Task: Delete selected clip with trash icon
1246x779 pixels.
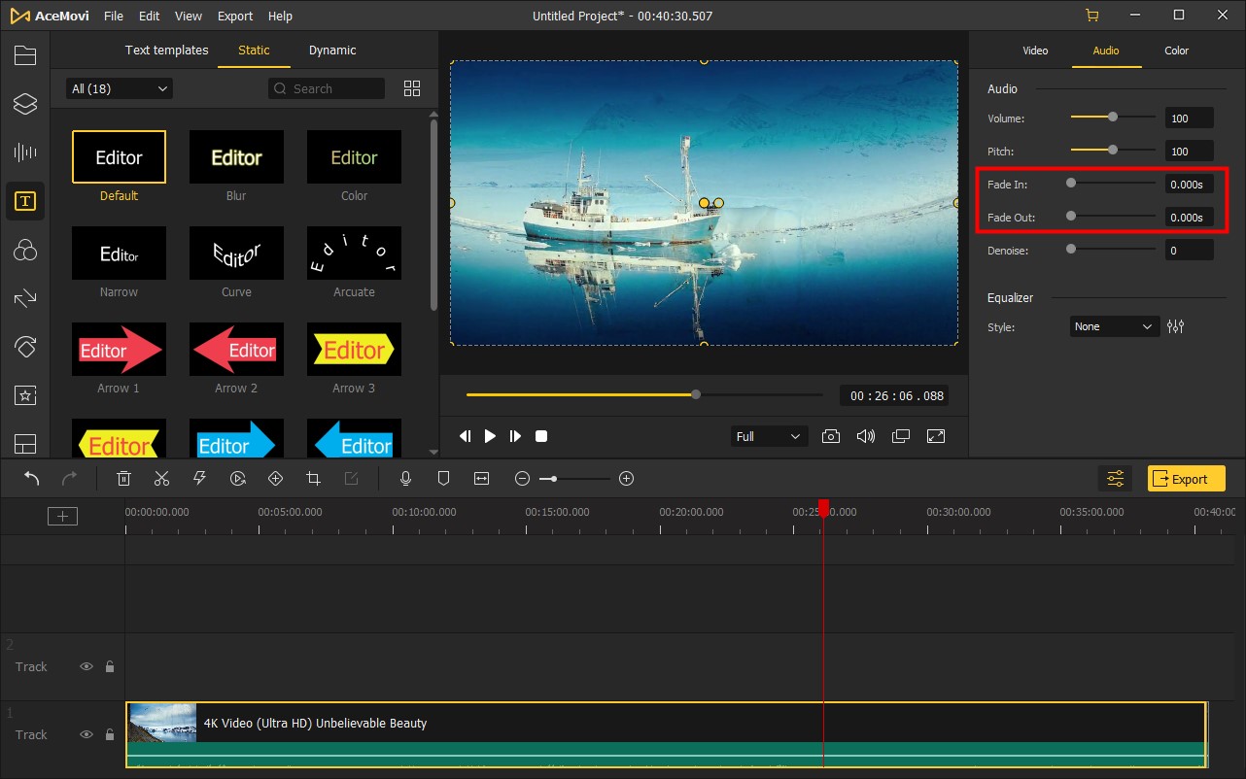Action: click(124, 478)
